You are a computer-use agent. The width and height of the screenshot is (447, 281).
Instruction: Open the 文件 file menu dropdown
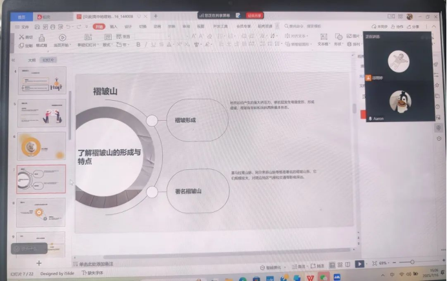tap(25, 27)
